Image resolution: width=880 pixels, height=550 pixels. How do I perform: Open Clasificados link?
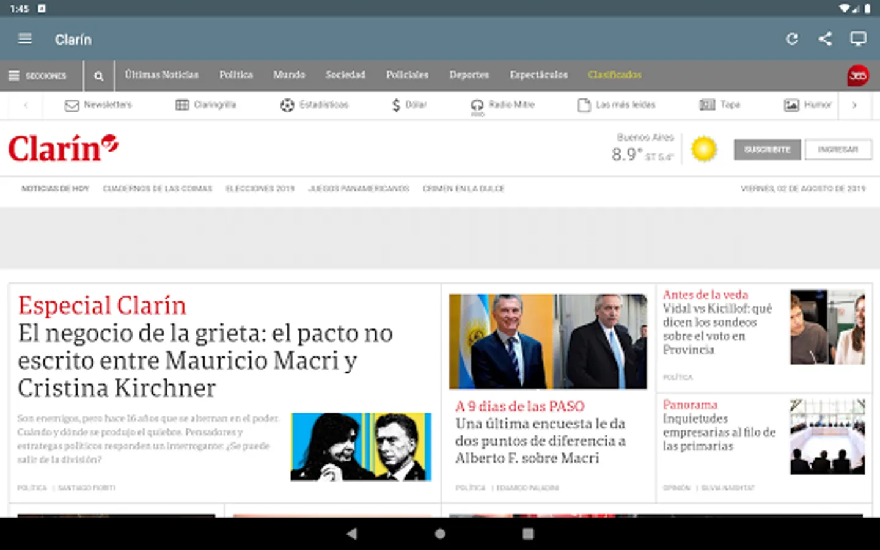click(x=615, y=75)
